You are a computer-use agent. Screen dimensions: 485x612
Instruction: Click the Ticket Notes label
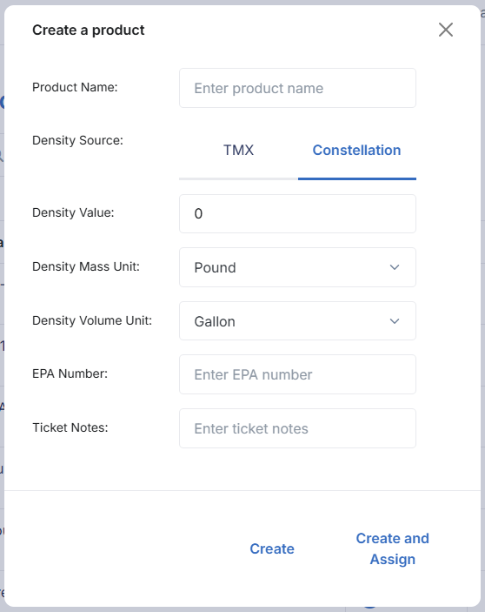[70, 427]
